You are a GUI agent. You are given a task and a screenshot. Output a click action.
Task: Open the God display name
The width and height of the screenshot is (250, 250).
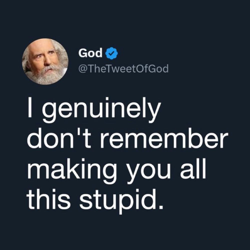tap(90, 53)
